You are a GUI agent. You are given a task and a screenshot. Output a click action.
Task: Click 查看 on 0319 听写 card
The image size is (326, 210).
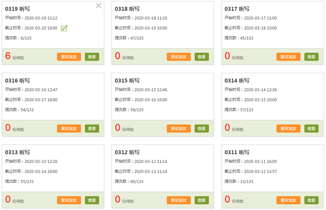tap(92, 57)
